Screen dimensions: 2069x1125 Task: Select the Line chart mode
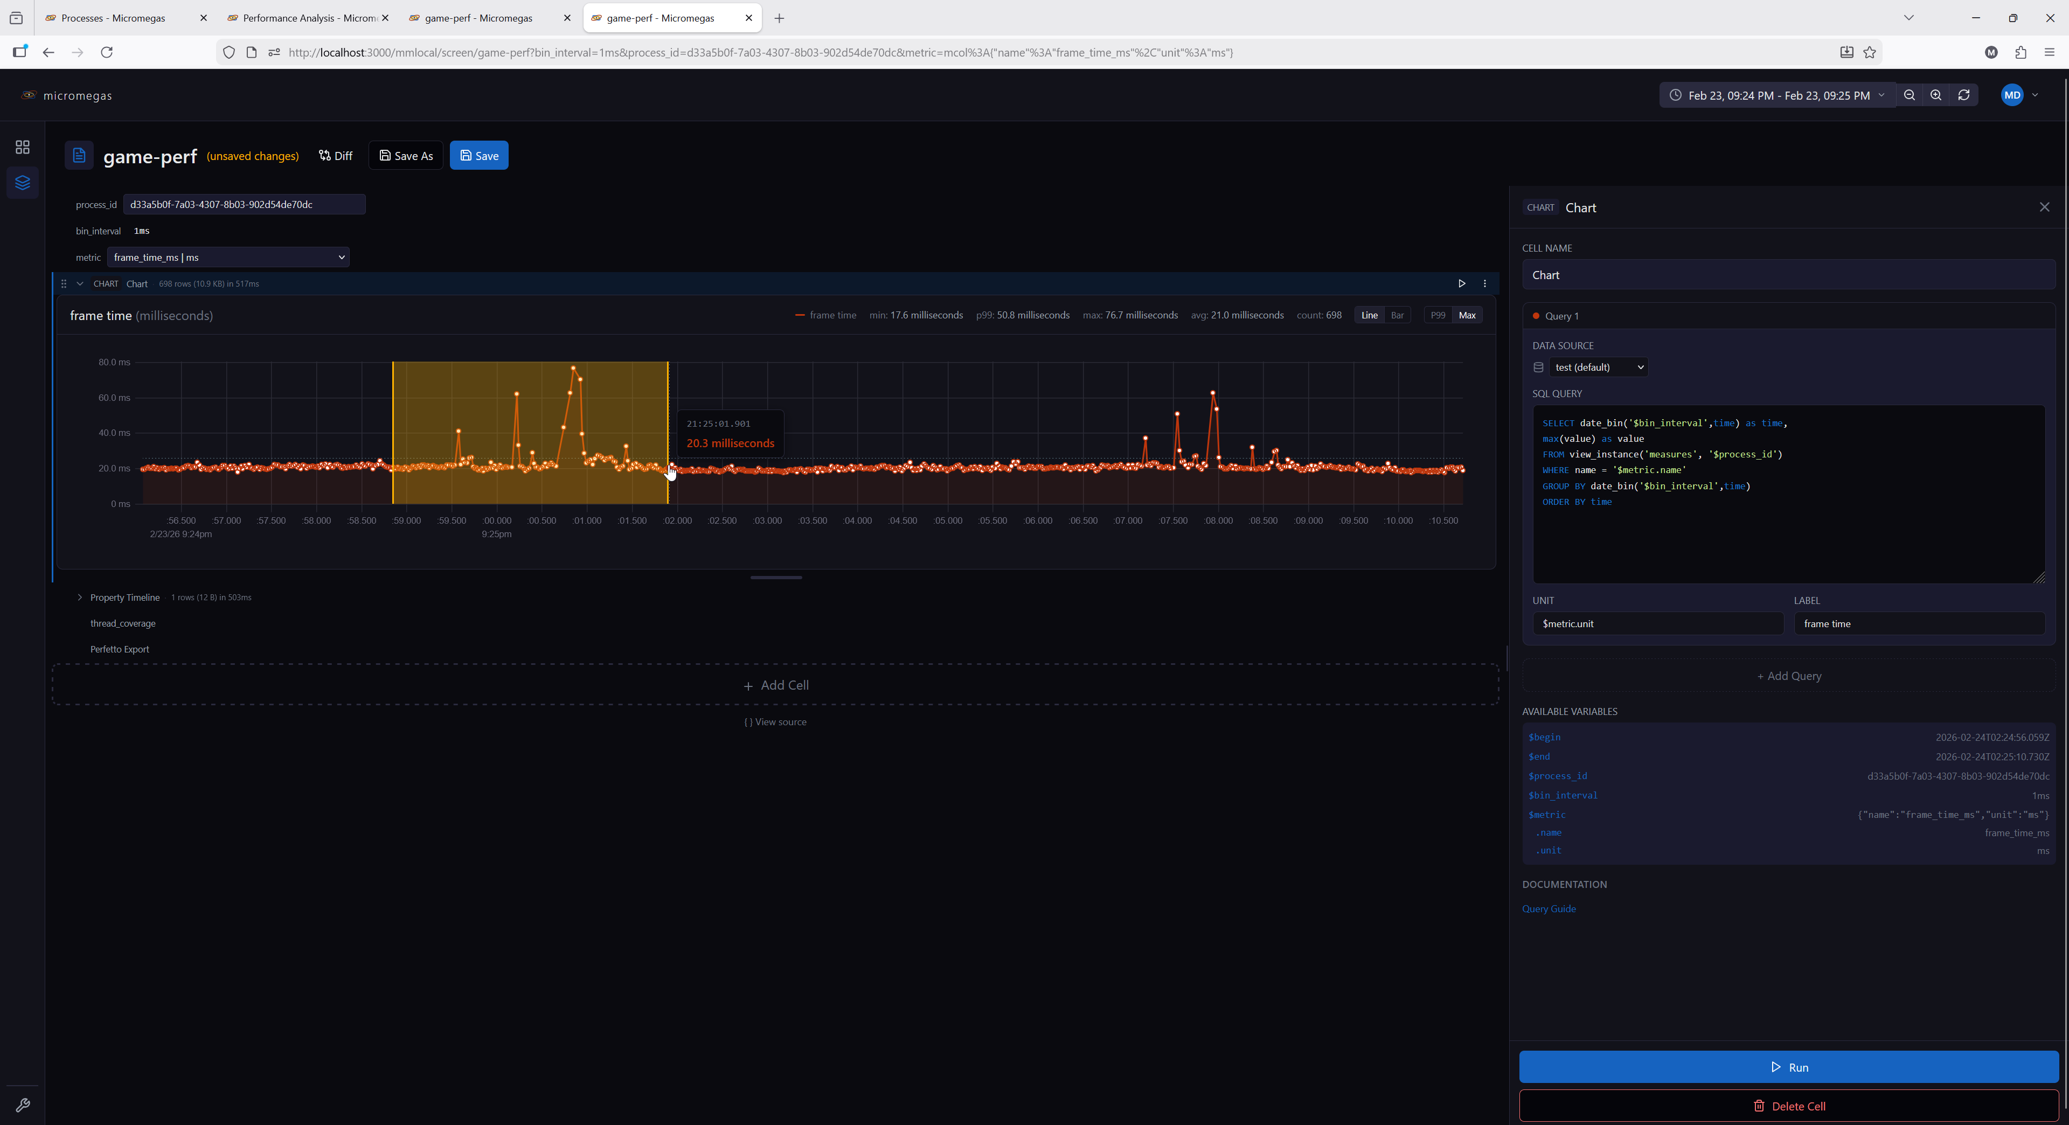pos(1369,316)
